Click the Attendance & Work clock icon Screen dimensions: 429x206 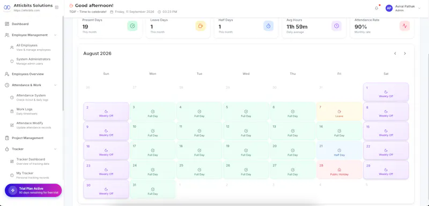[x=7, y=85]
